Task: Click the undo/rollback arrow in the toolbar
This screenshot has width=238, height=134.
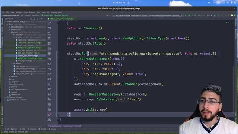Action: tap(225, 15)
